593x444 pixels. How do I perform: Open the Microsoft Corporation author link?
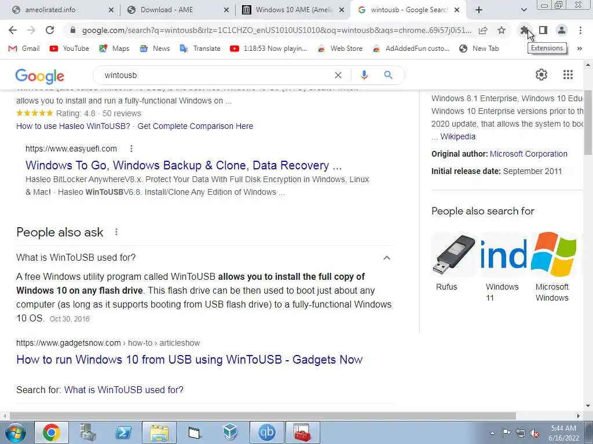point(528,154)
